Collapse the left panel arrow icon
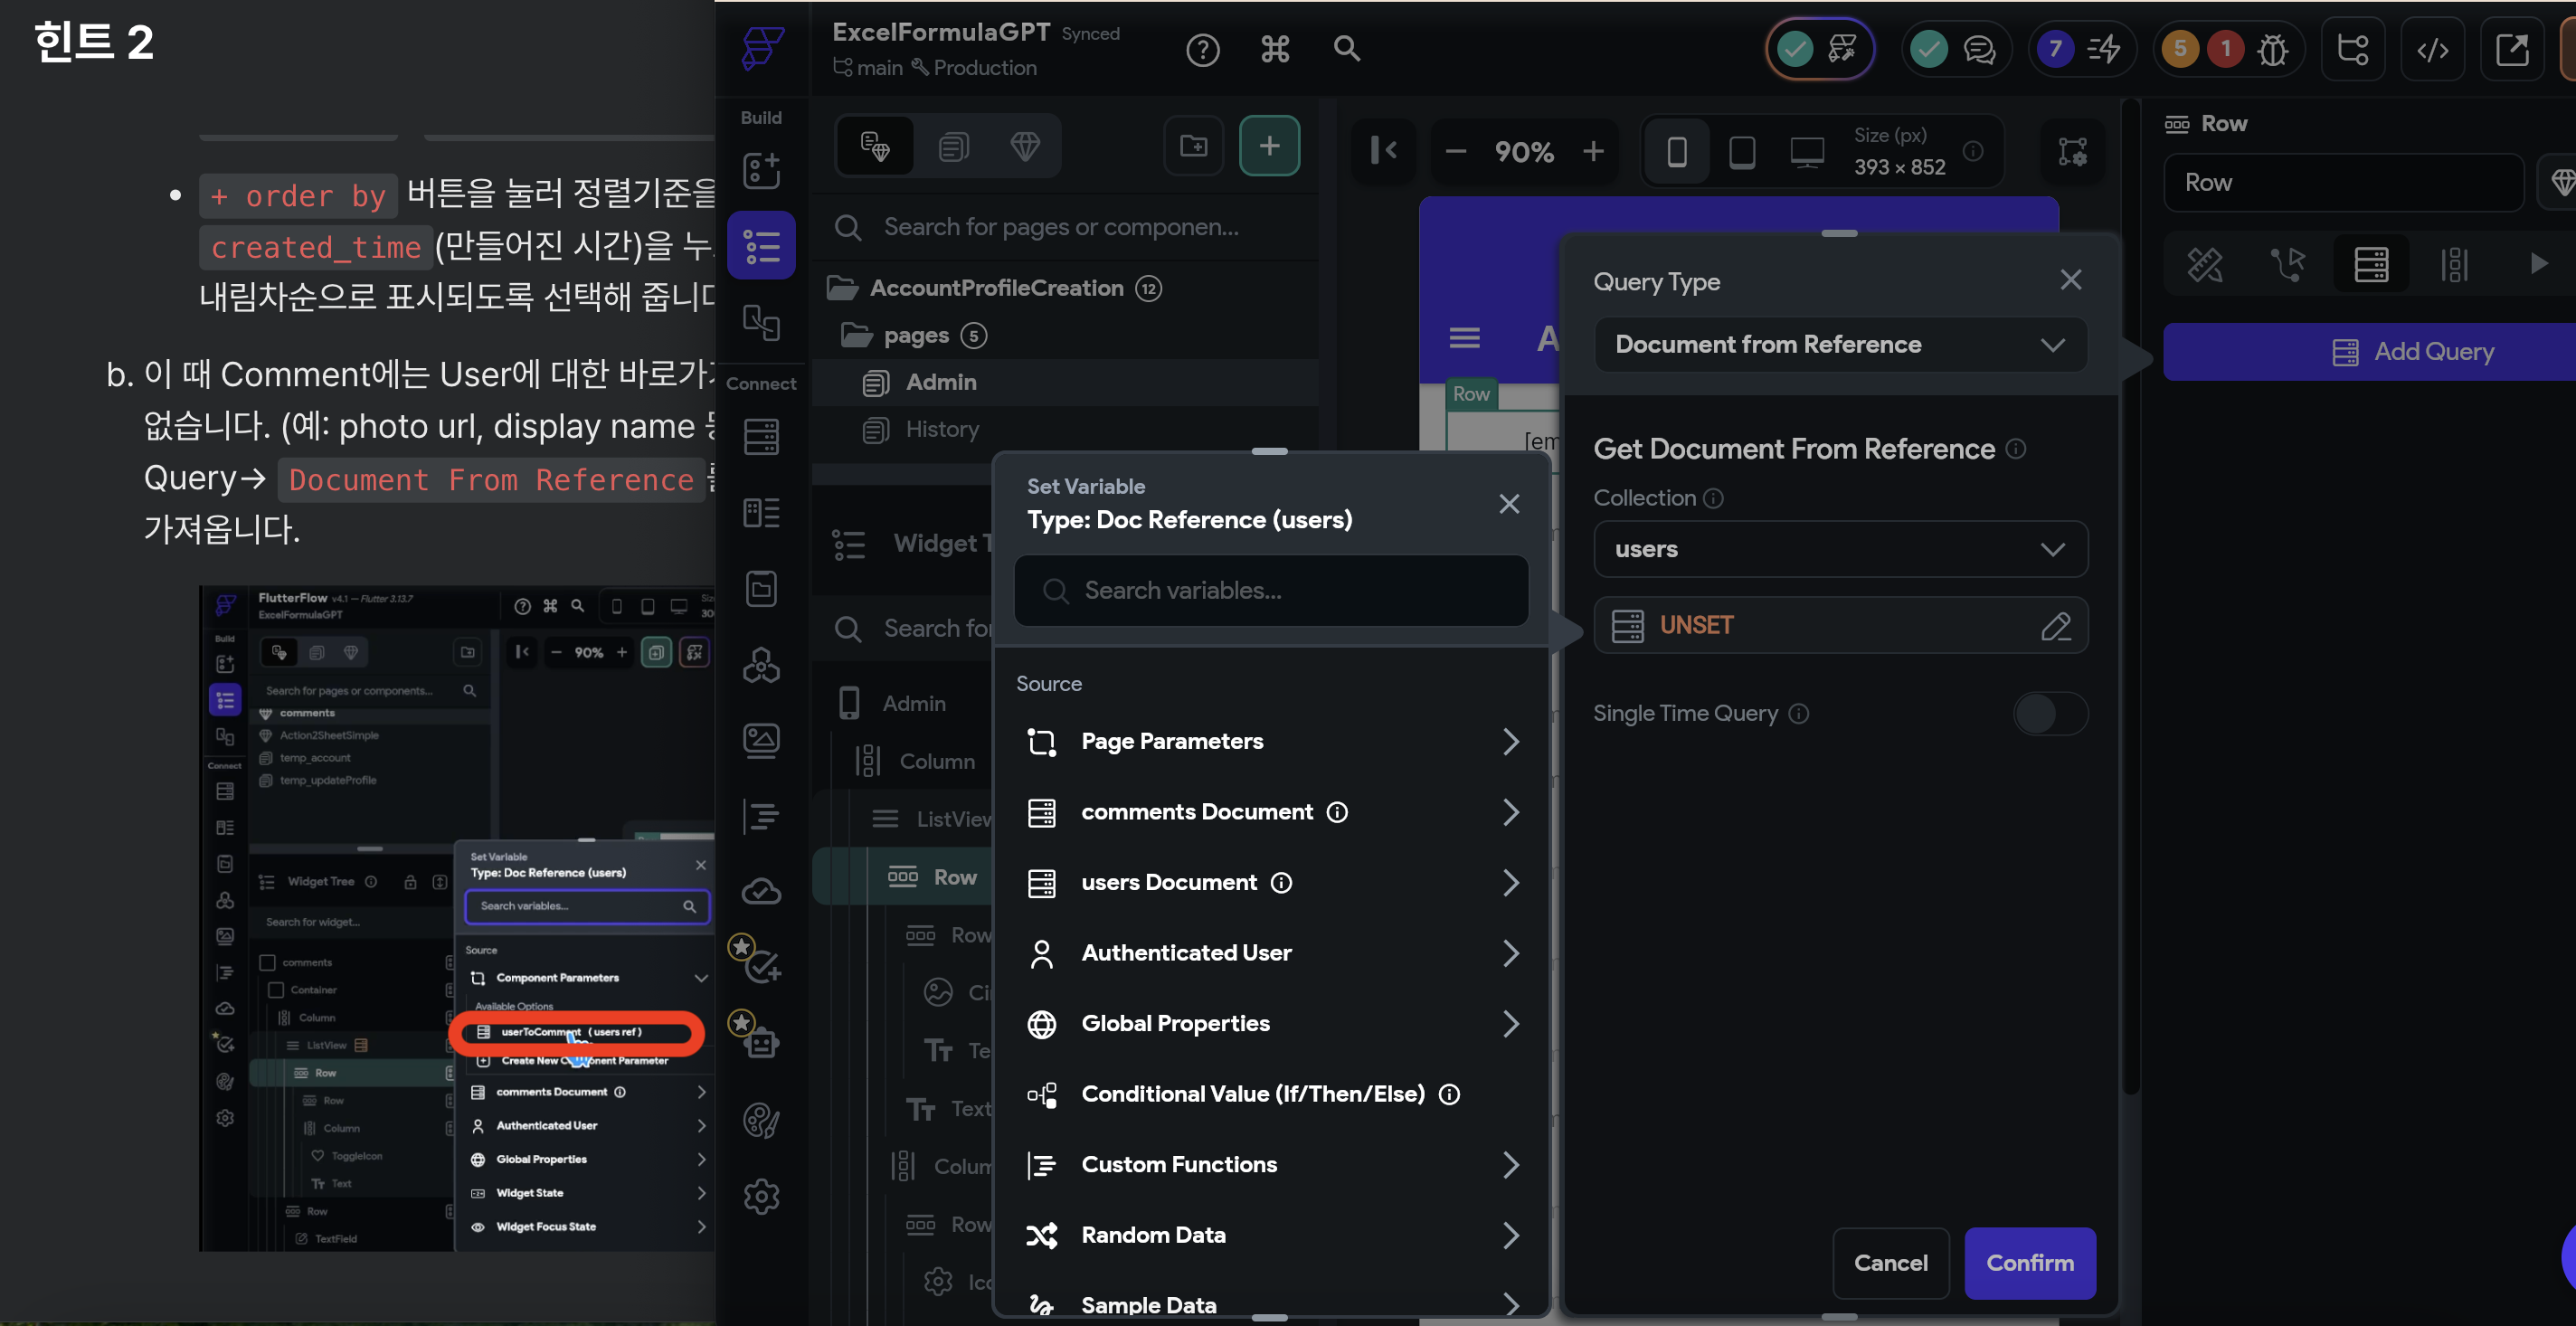This screenshot has width=2576, height=1326. click(x=1383, y=151)
